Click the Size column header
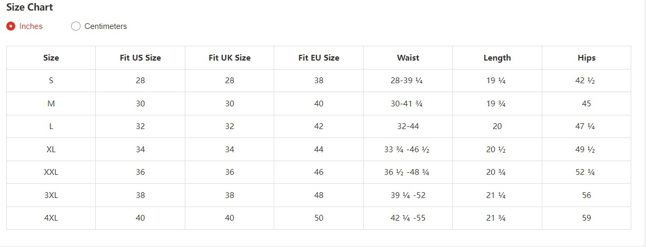 point(51,58)
